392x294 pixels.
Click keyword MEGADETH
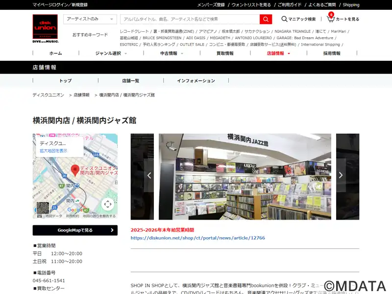tap(220, 38)
